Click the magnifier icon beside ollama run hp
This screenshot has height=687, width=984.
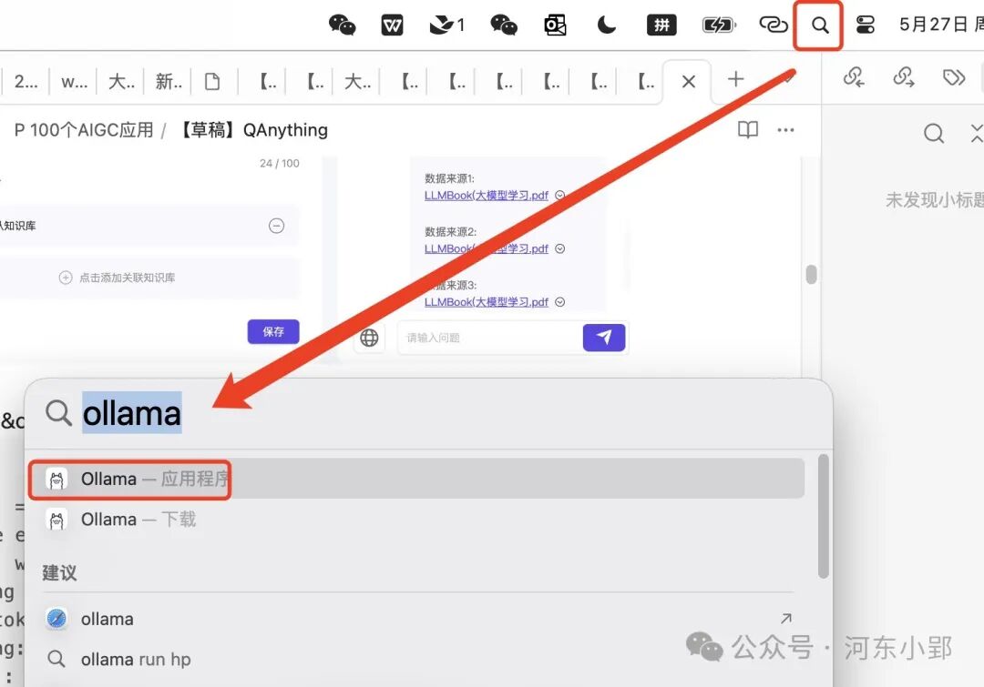56,659
